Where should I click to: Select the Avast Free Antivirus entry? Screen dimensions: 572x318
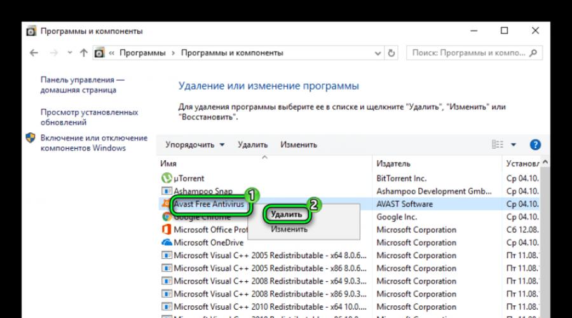tap(208, 204)
